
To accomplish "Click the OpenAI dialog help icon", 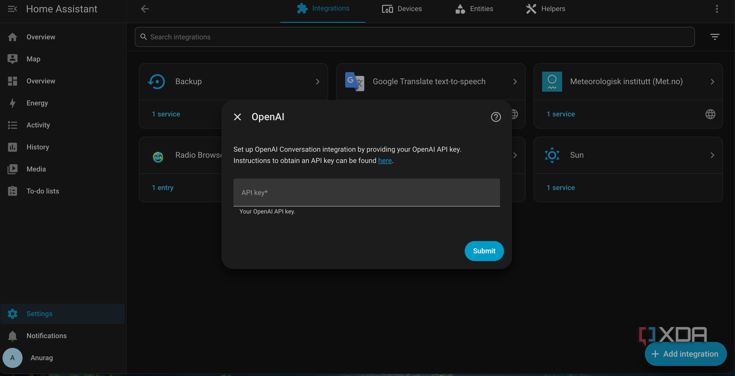I will [x=496, y=117].
